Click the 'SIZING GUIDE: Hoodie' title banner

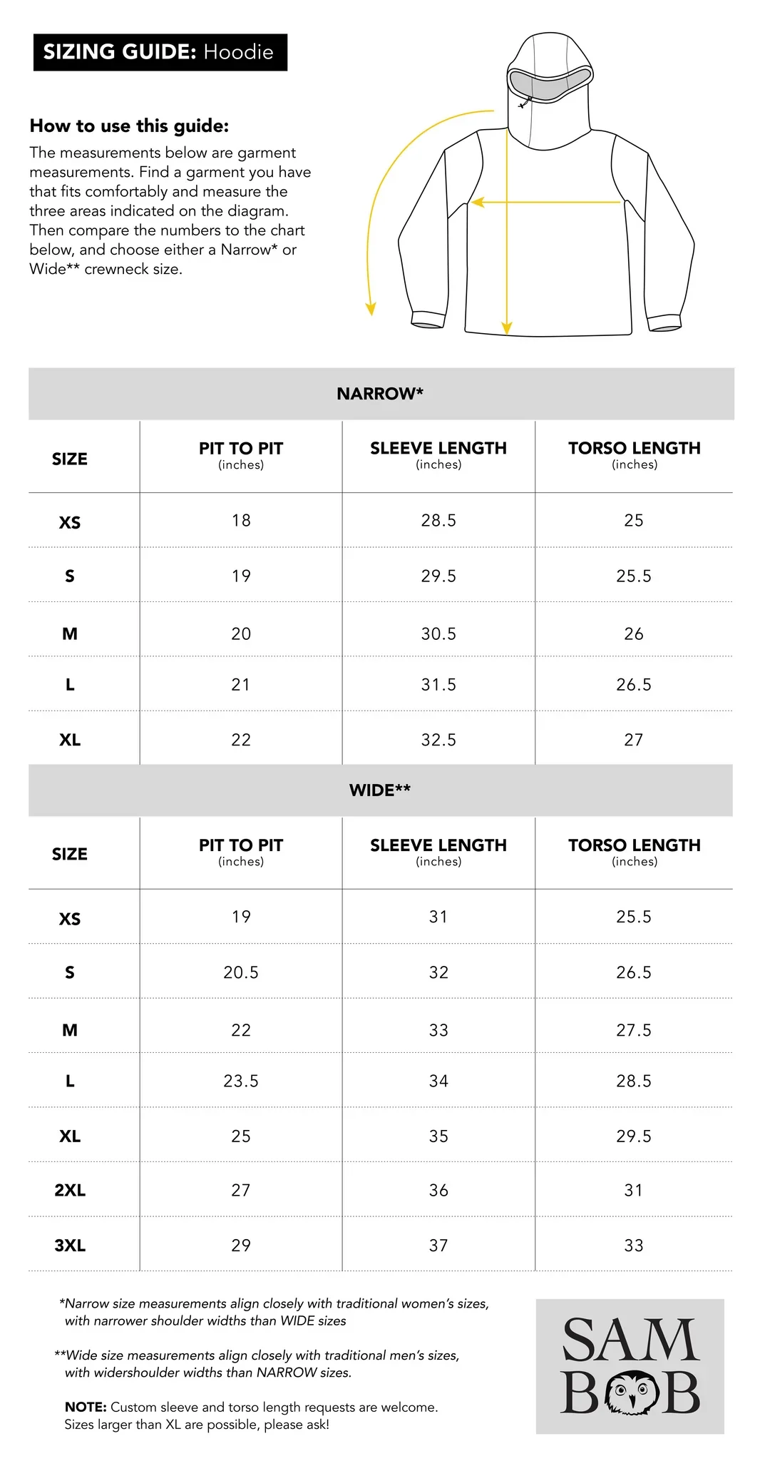pyautogui.click(x=160, y=52)
